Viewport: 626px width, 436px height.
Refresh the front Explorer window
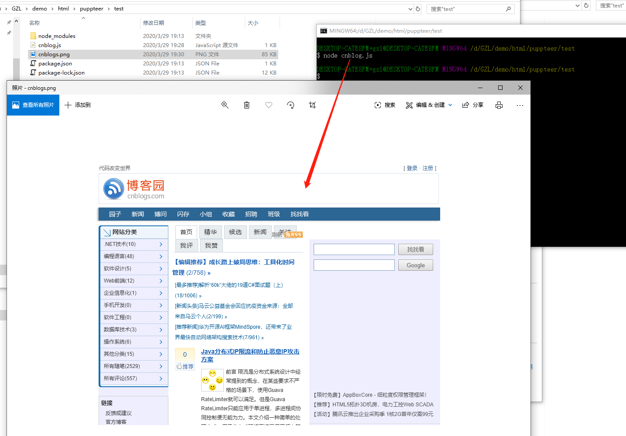pyautogui.click(x=418, y=9)
